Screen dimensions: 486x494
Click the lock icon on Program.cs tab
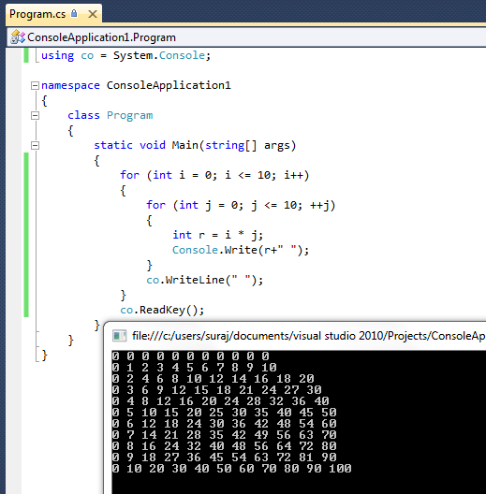click(x=74, y=13)
